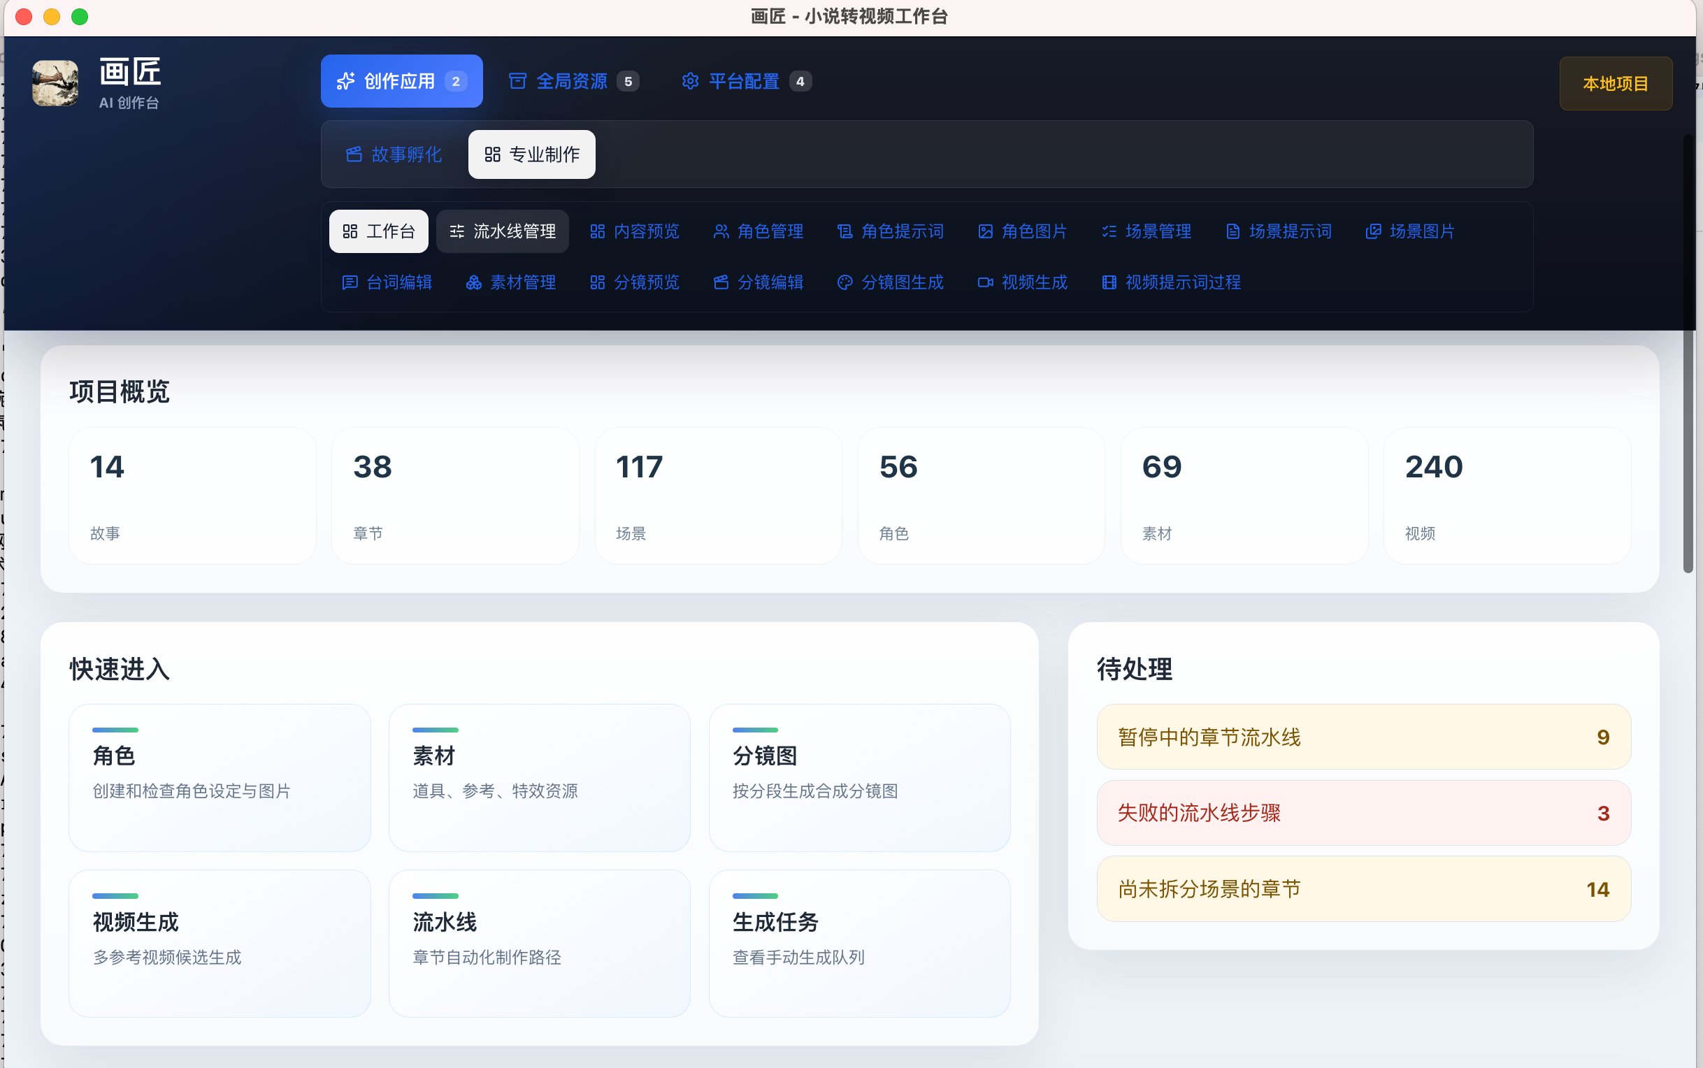The image size is (1703, 1068).
Task: Switch to the 全局资源 top tab
Action: pos(573,81)
